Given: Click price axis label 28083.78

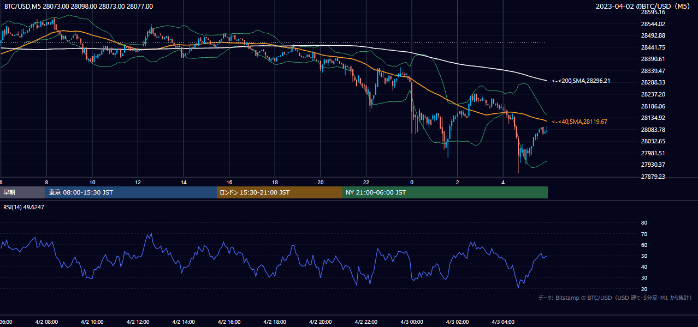Looking at the screenshot, I should pos(653,130).
